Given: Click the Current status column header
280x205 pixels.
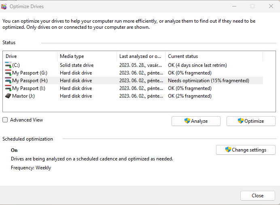Looking at the screenshot, I should (214, 56).
